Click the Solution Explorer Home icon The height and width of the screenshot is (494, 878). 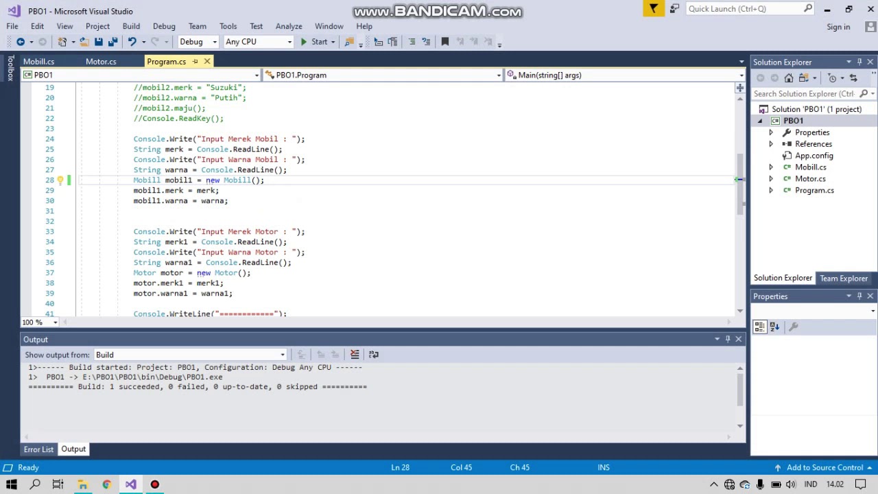tap(789, 78)
